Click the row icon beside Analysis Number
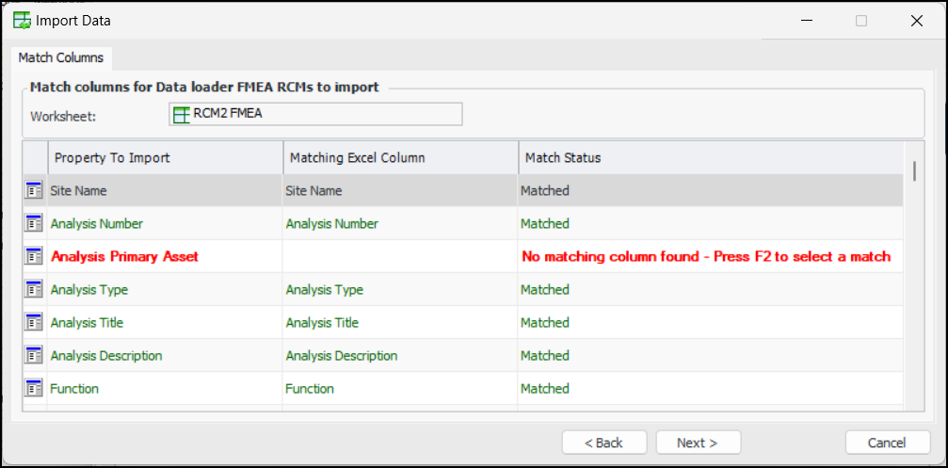The width and height of the screenshot is (948, 468). [x=34, y=224]
